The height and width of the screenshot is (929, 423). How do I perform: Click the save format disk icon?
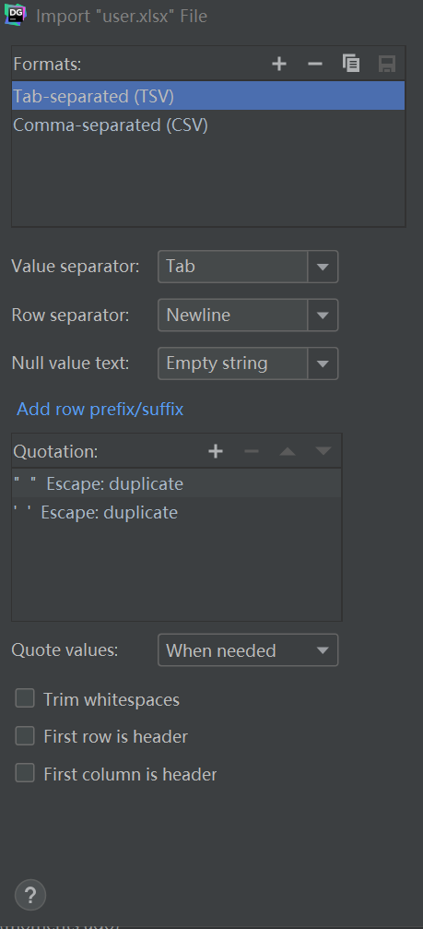click(387, 64)
